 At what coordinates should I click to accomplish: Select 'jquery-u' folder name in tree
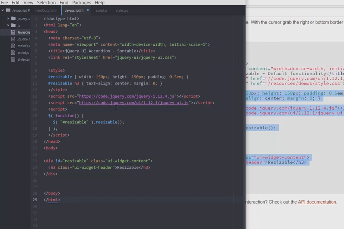pyautogui.click(x=24, y=19)
